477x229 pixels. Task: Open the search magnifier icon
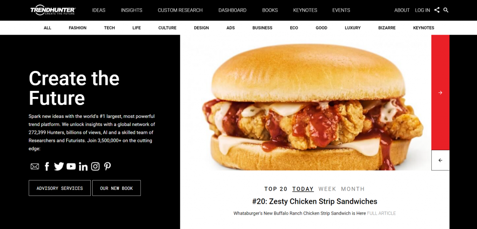446,10
